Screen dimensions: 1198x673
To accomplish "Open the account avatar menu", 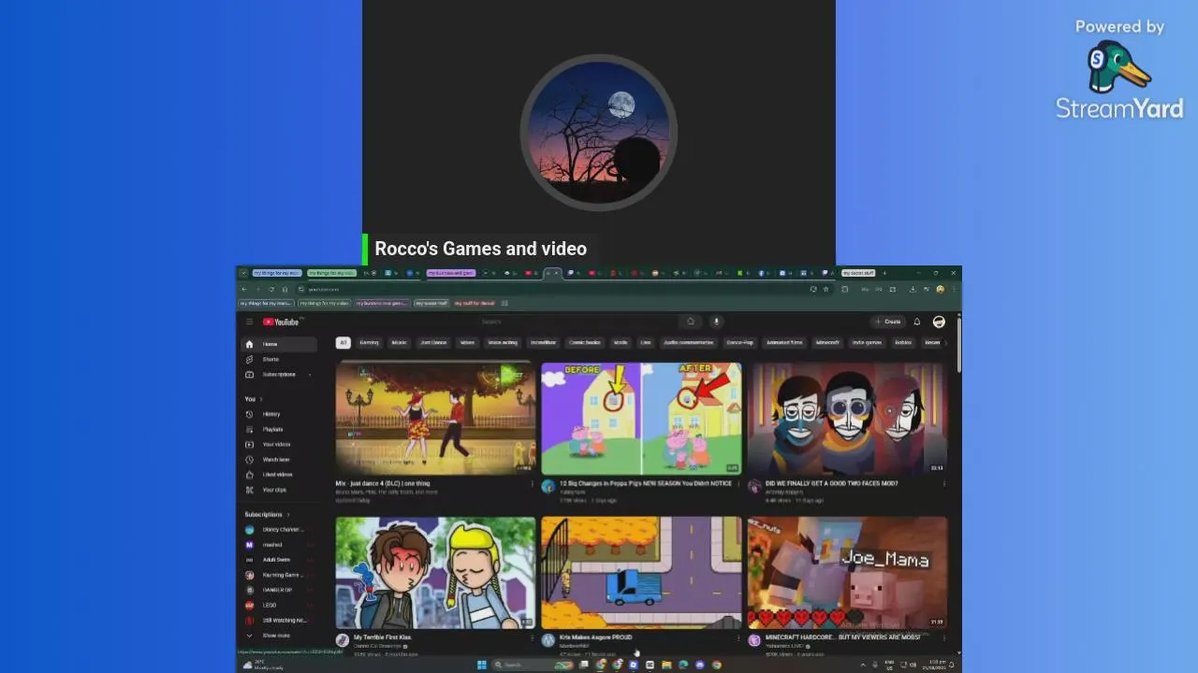I will (939, 322).
